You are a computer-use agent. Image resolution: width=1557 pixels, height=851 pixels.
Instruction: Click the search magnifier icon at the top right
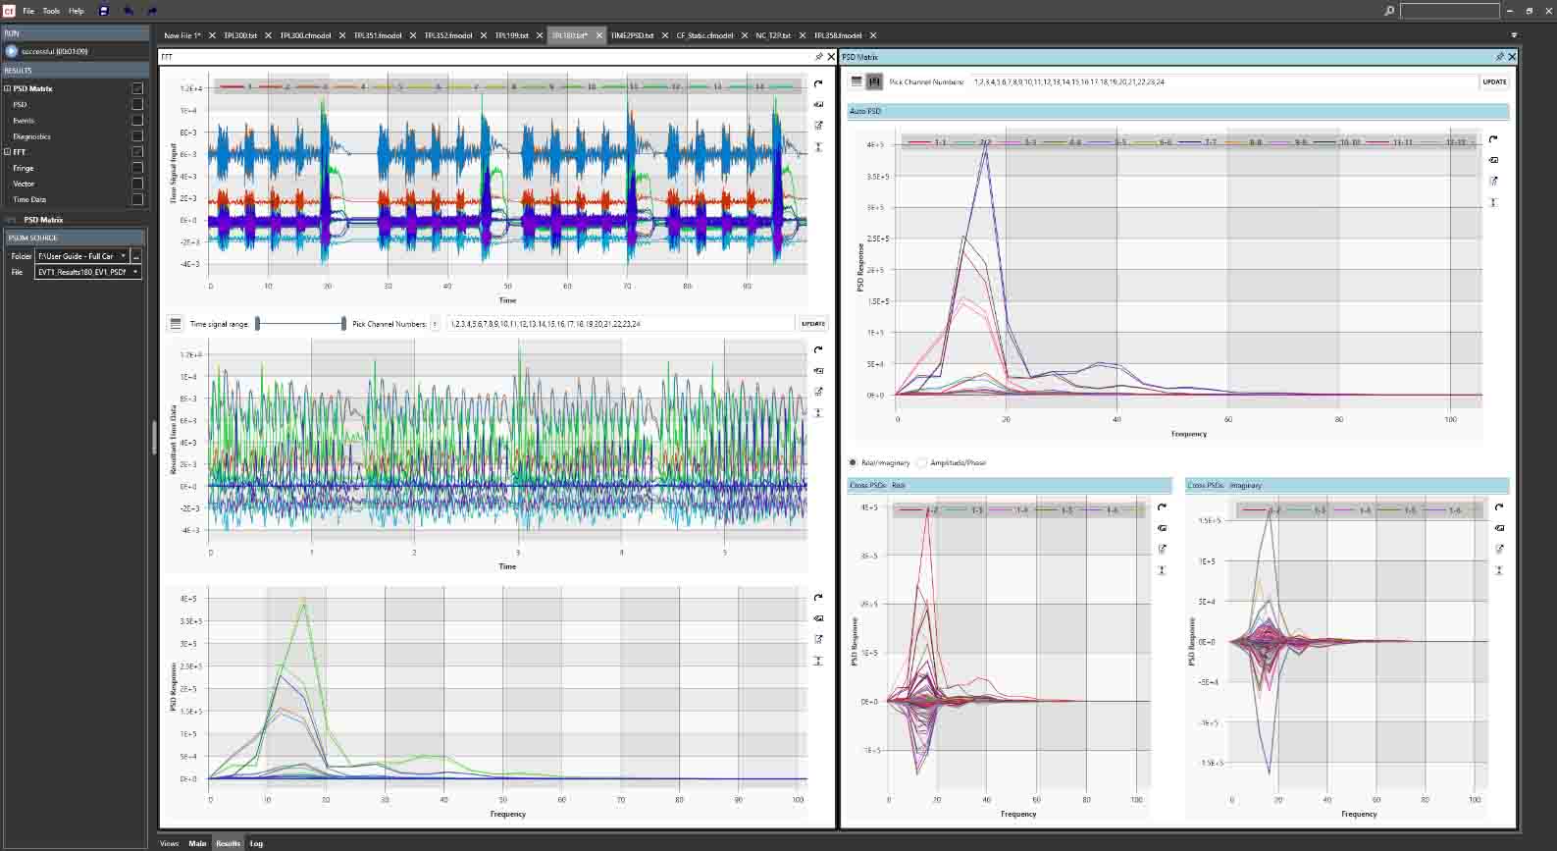pos(1389,11)
